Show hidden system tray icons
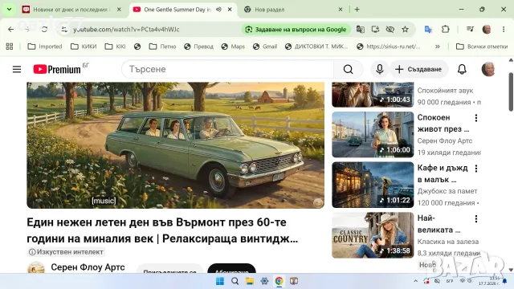514x289 pixels. (x=416, y=281)
